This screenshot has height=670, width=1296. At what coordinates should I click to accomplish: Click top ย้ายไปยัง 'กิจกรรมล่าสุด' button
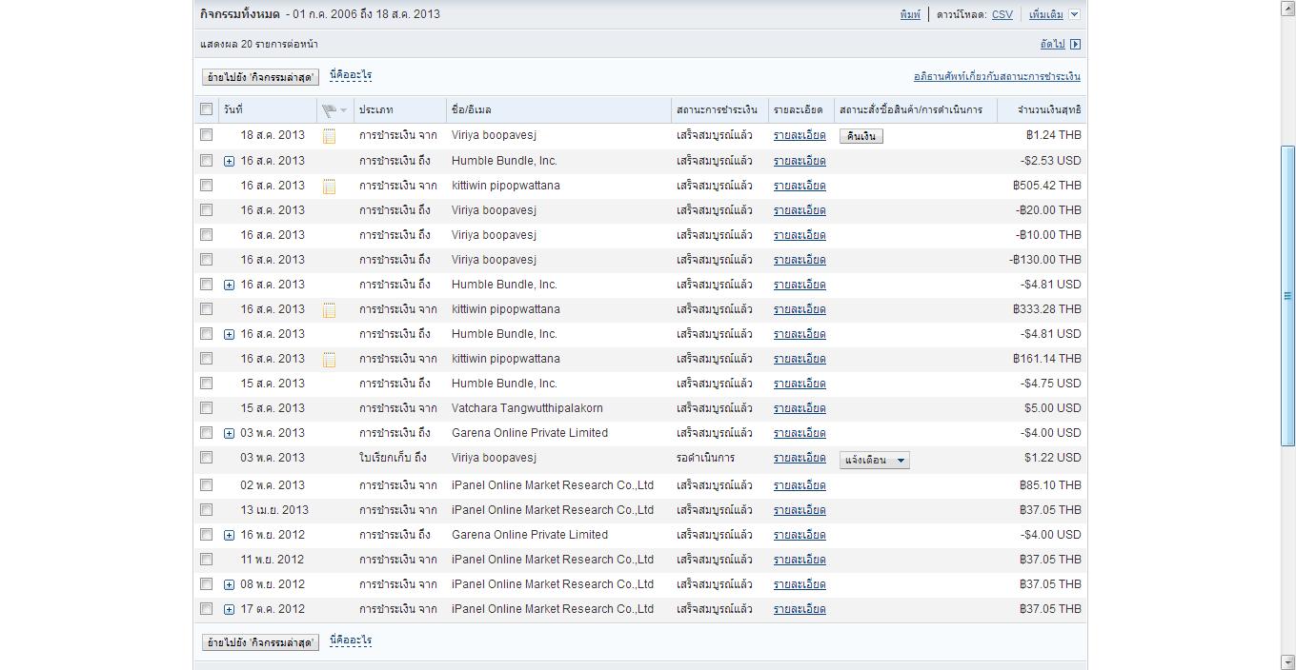[260, 77]
